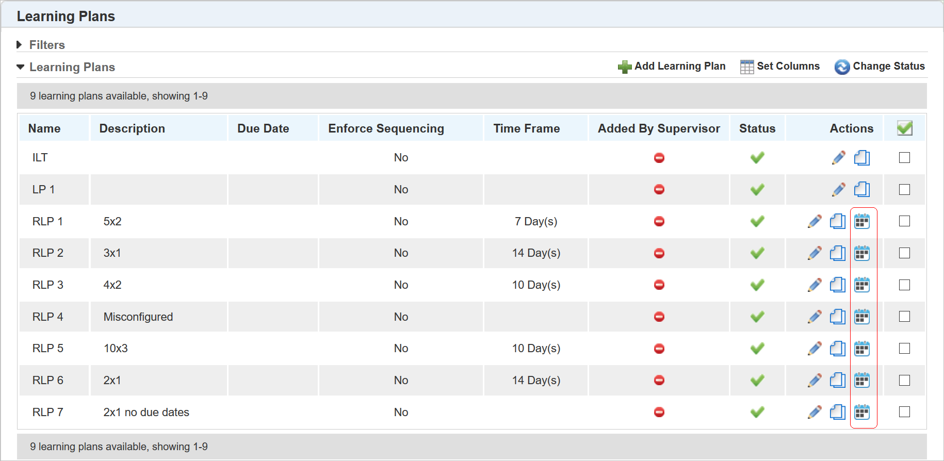Click the copy icon for RLP 2

pos(838,253)
